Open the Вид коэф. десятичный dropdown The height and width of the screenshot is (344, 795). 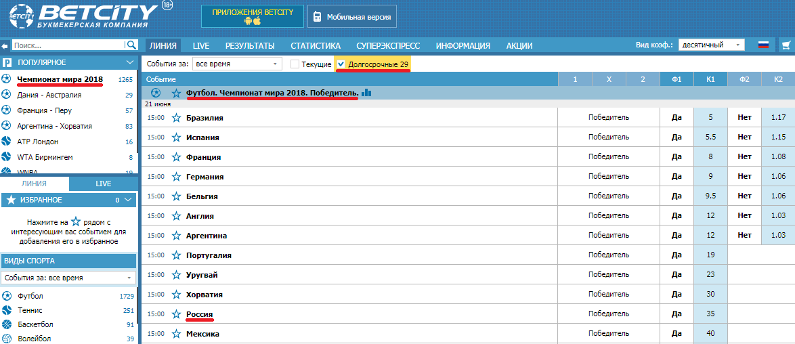(x=711, y=45)
